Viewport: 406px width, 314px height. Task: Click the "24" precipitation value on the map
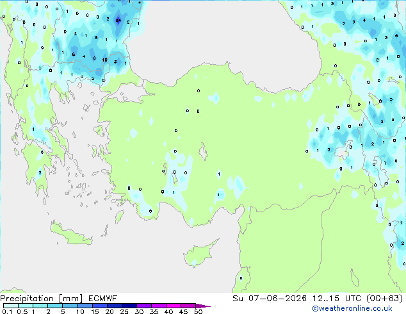[118, 21]
